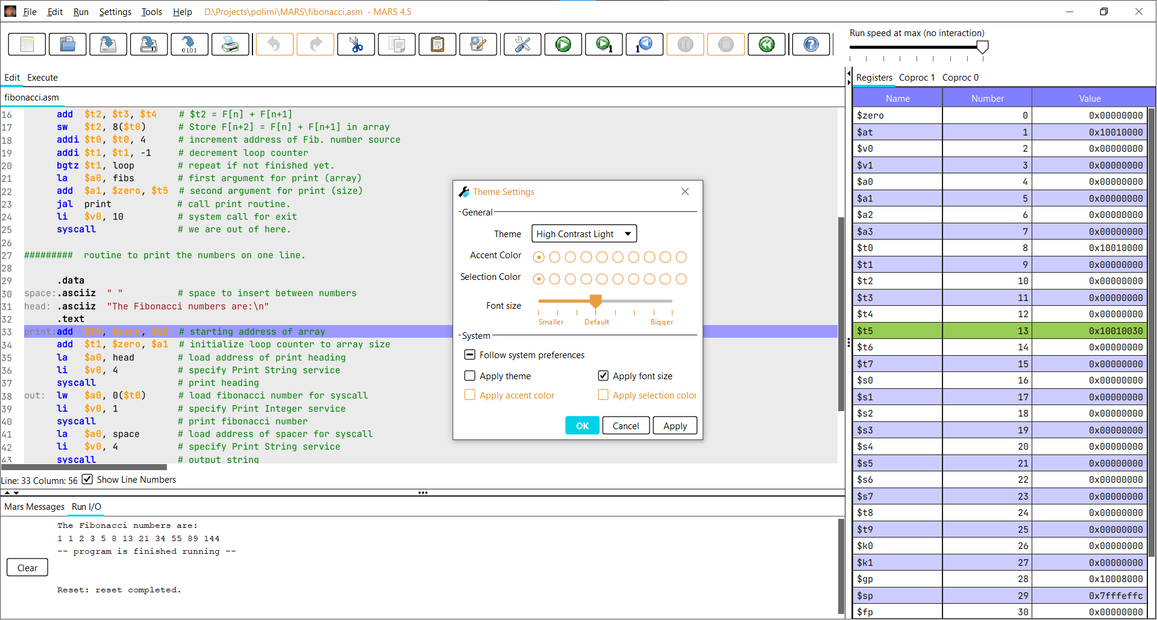
Task: Uncheck the Apply font size checkbox
Action: 603,376
